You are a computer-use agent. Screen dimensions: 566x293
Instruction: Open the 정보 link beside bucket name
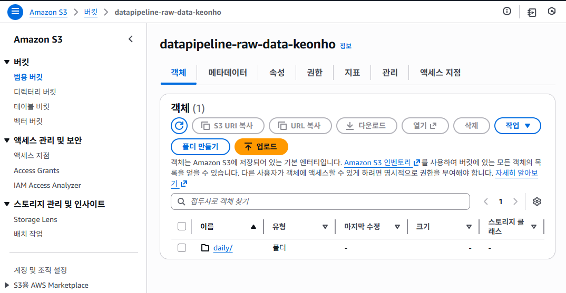[x=345, y=46]
